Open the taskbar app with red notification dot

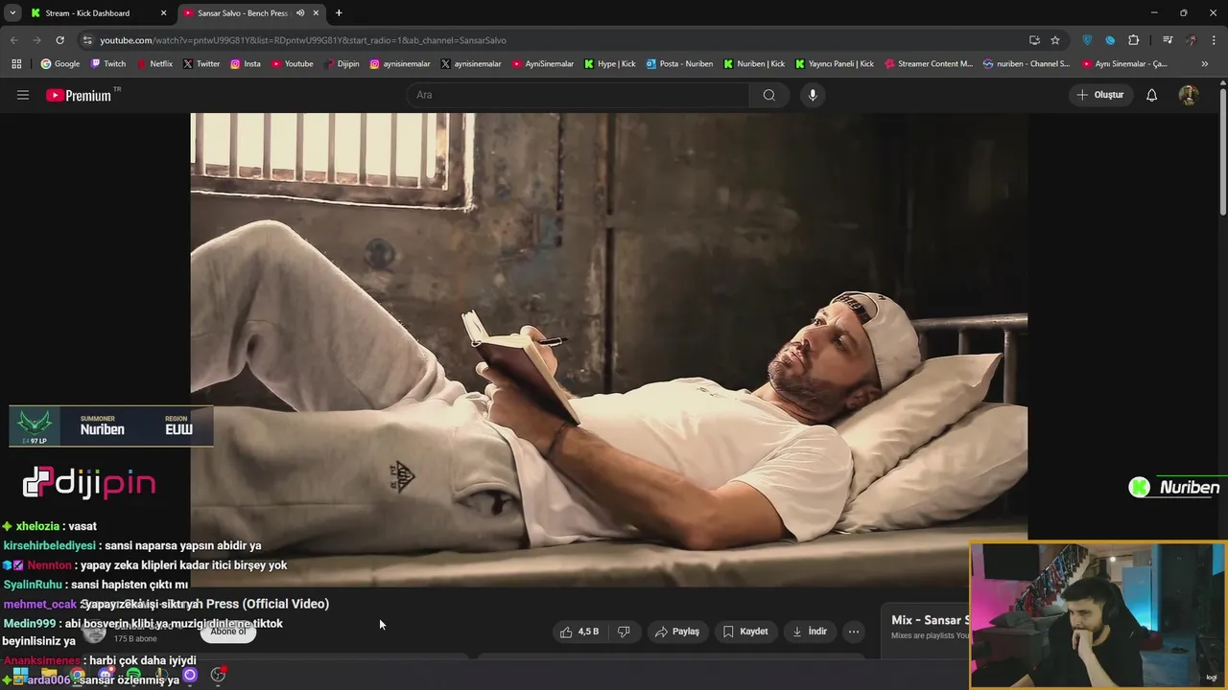pyautogui.click(x=218, y=676)
